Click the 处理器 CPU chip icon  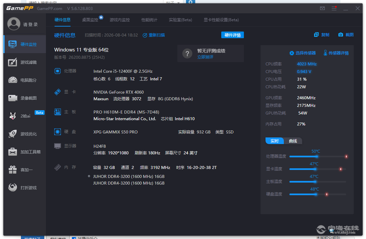click(x=58, y=71)
